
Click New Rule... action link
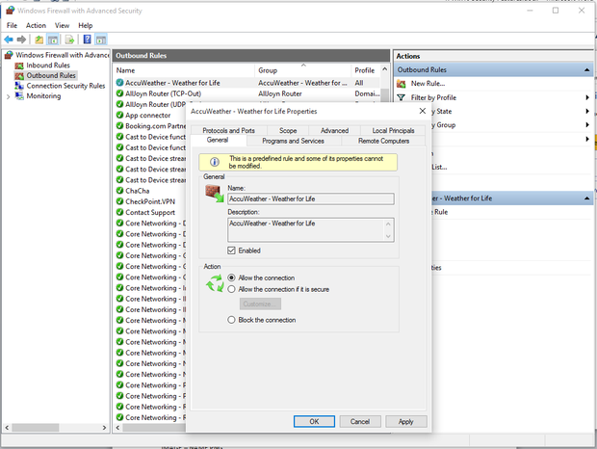428,84
